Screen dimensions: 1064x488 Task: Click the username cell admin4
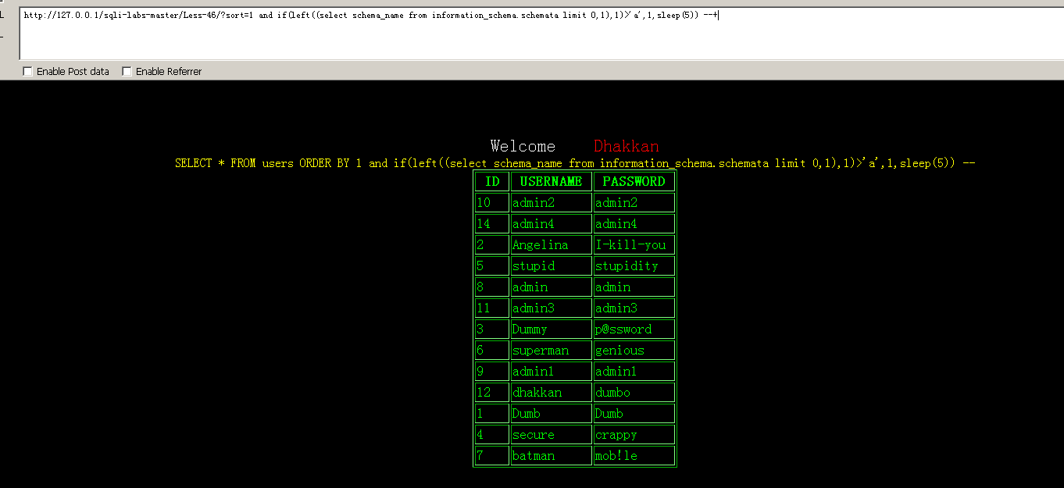[x=552, y=223]
